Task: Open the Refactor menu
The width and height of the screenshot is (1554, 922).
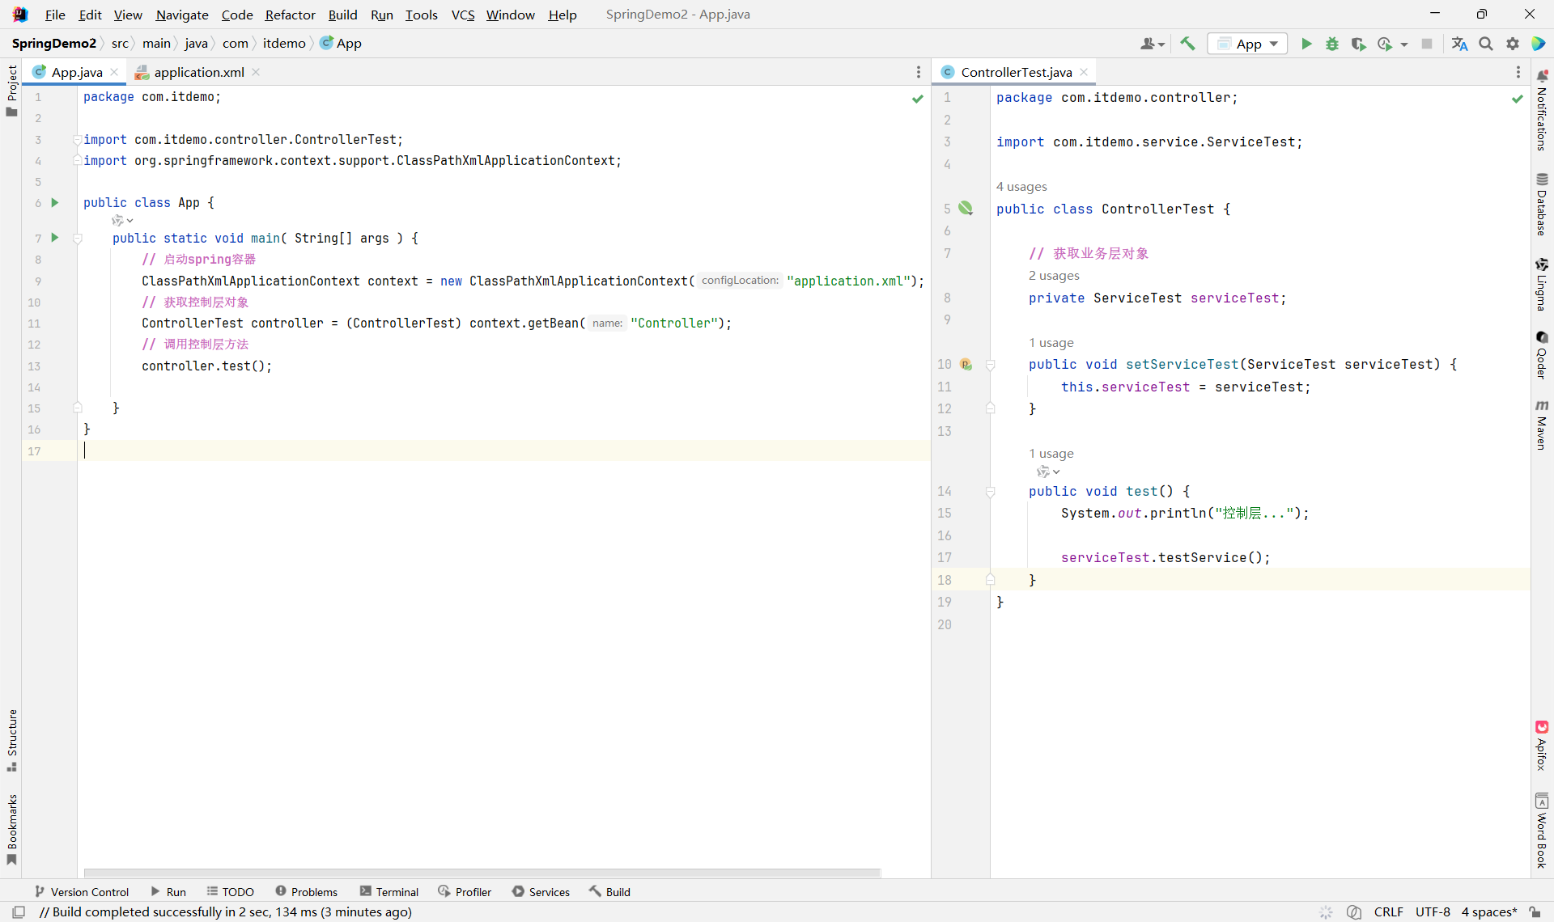Action: tap(290, 15)
